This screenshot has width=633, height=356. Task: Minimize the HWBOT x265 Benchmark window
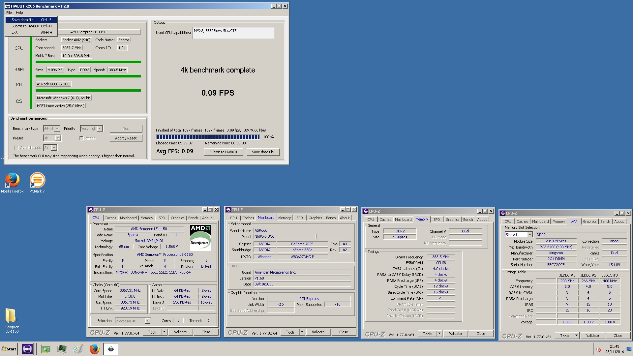pyautogui.click(x=274, y=6)
